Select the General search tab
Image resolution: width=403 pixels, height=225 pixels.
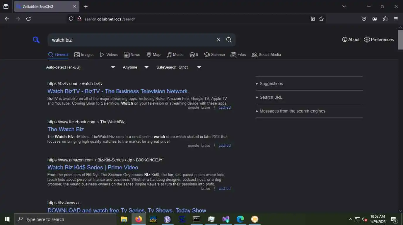58,55
